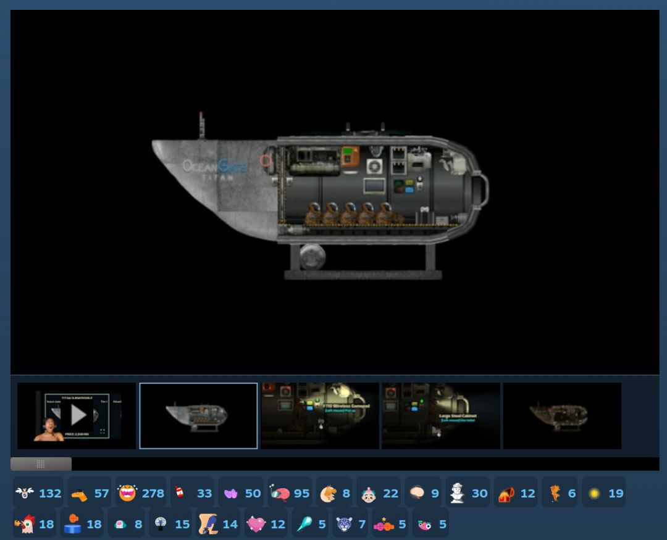
Task: Click the thumbnail strip scrollbar handle
Action: [41, 464]
